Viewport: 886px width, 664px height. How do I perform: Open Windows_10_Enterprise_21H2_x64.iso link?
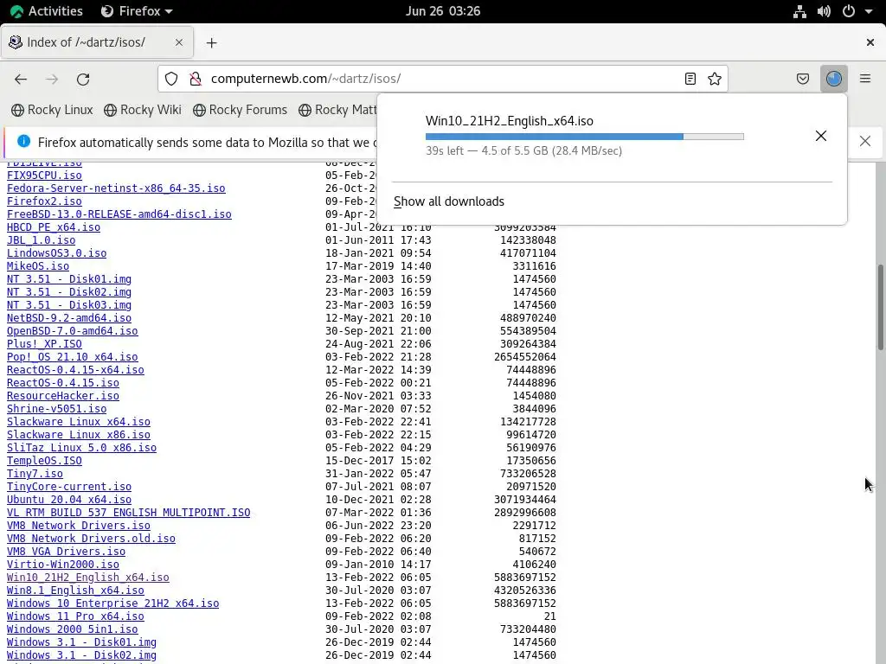click(112, 604)
